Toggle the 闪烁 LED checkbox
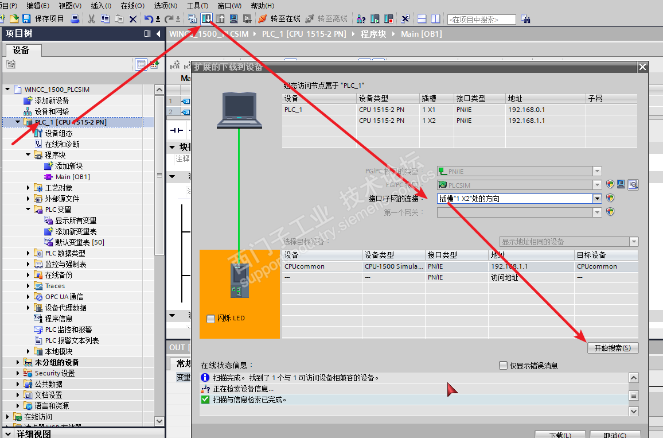The image size is (663, 438). tap(210, 319)
